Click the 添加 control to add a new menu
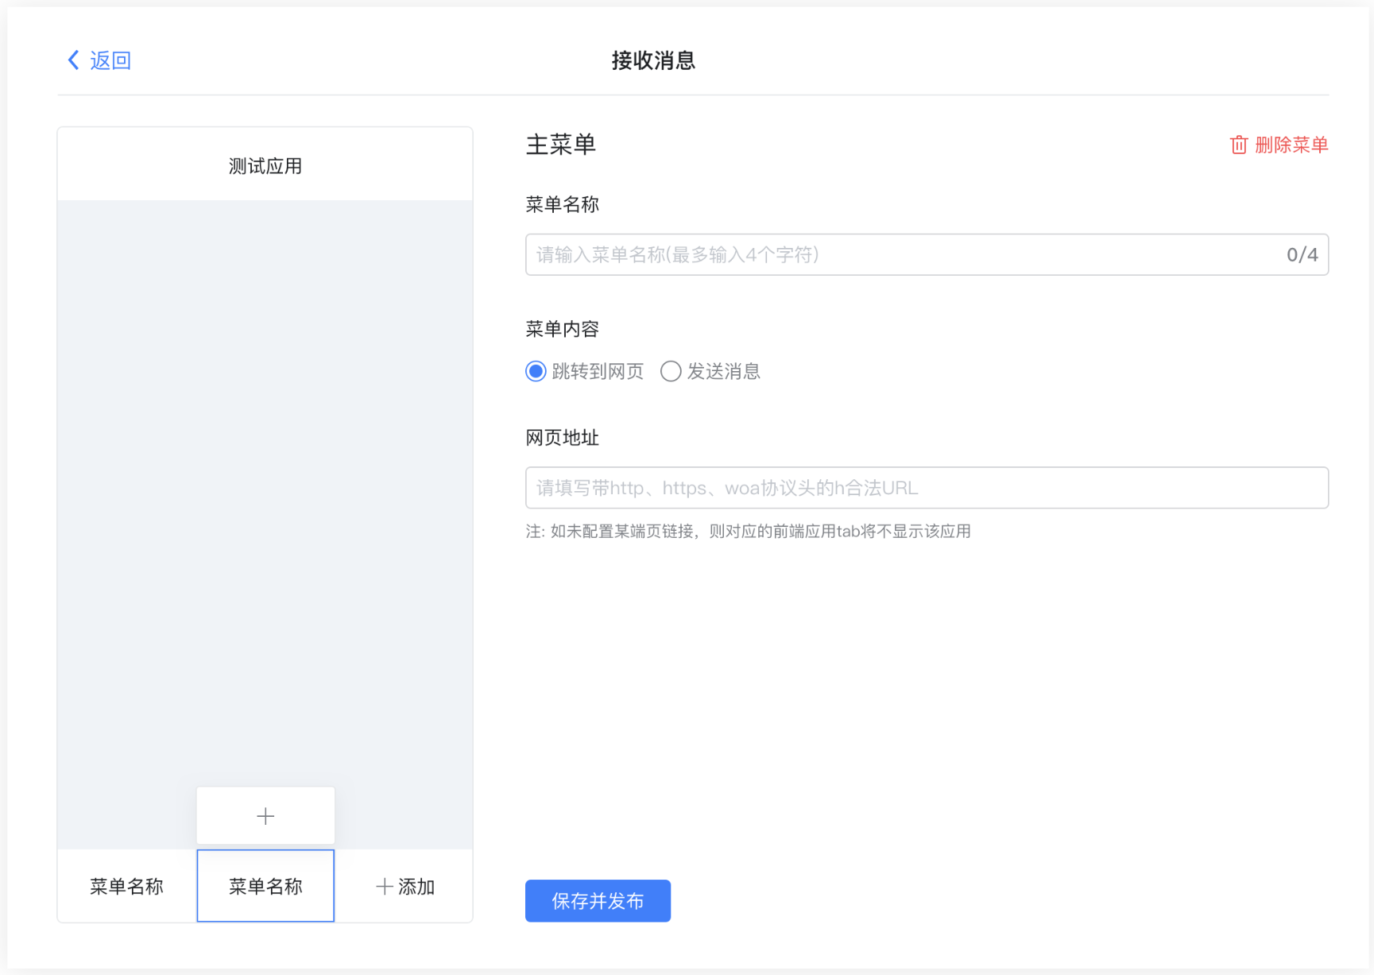The width and height of the screenshot is (1374, 975). 404,886
